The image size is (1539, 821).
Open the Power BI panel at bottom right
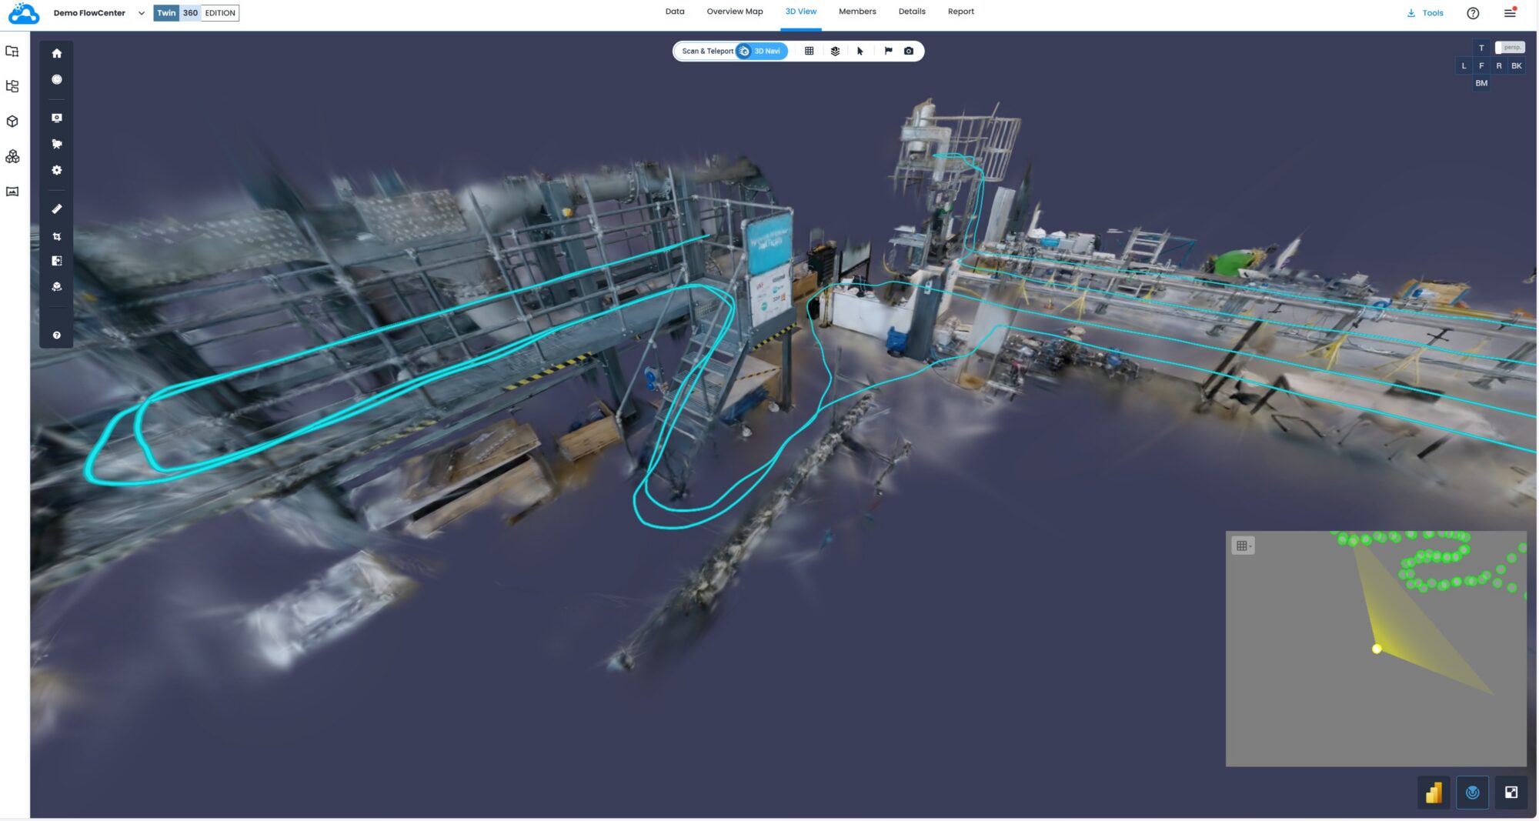(1434, 792)
